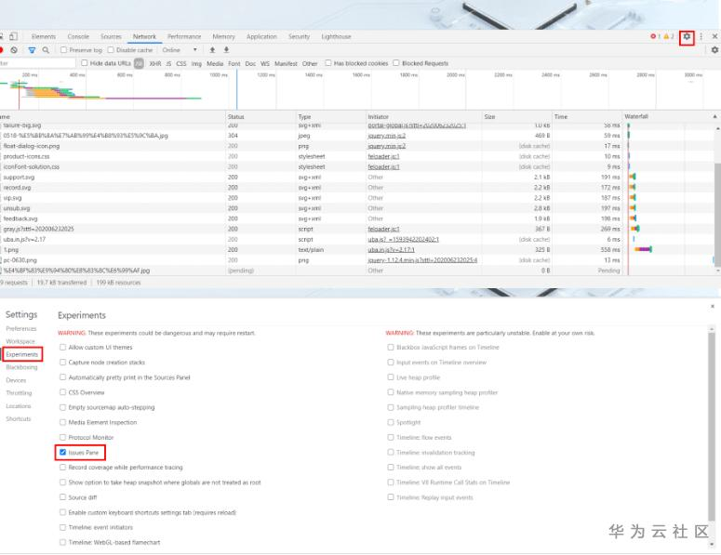Viewport: 721px width, 555px height.
Task: Open jquery.min.js:2 initiator link for float-dialog-icon.png
Action: pyautogui.click(x=387, y=146)
